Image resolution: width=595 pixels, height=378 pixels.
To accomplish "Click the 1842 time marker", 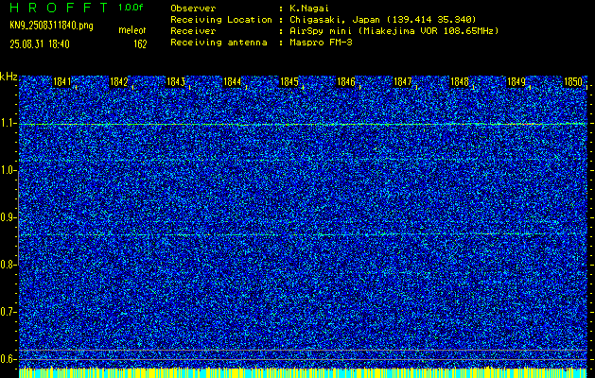I will (x=119, y=81).
